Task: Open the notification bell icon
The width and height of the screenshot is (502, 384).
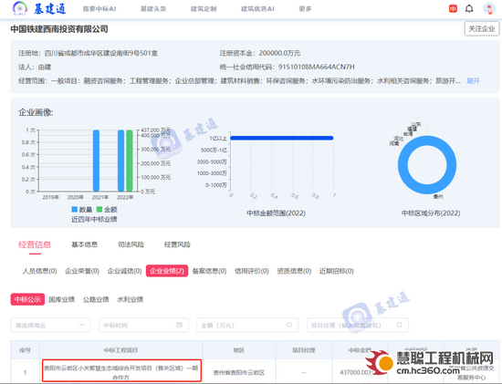Action: pyautogui.click(x=469, y=8)
